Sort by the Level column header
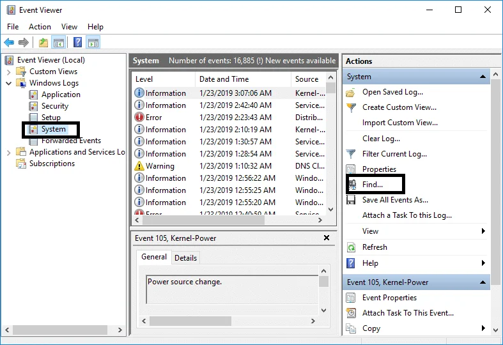Screen dimensions: 503x345 pyautogui.click(x=164, y=79)
